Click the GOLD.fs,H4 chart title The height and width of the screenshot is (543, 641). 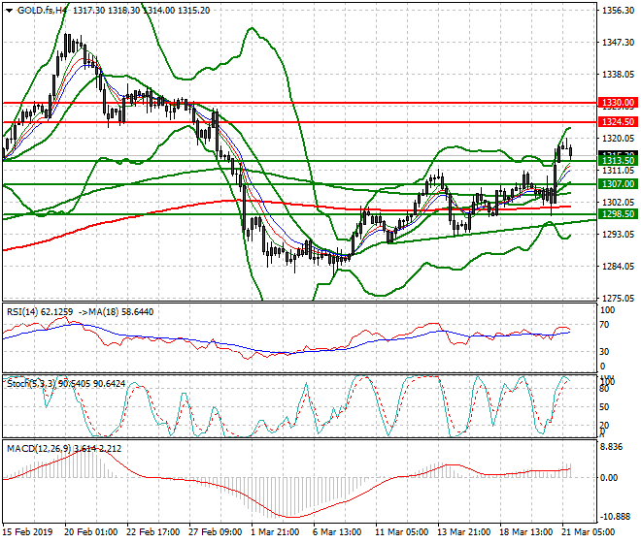[42, 10]
